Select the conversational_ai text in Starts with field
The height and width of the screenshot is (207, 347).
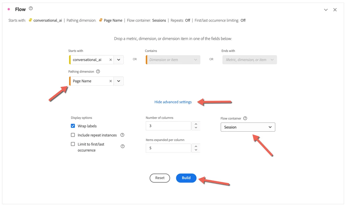[87, 60]
